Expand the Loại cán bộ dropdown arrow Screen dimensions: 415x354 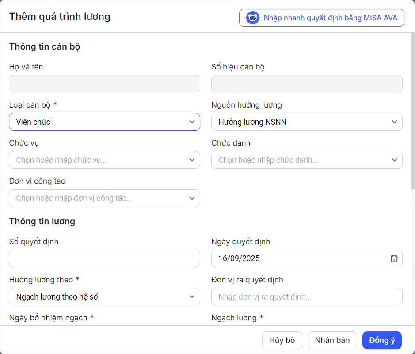[x=192, y=122]
